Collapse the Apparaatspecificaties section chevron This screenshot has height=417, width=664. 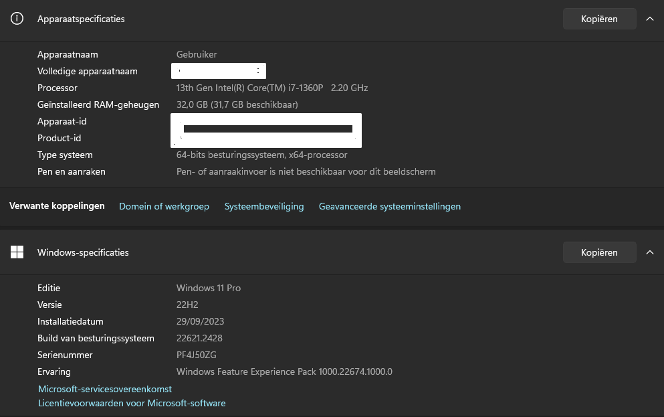coord(649,19)
